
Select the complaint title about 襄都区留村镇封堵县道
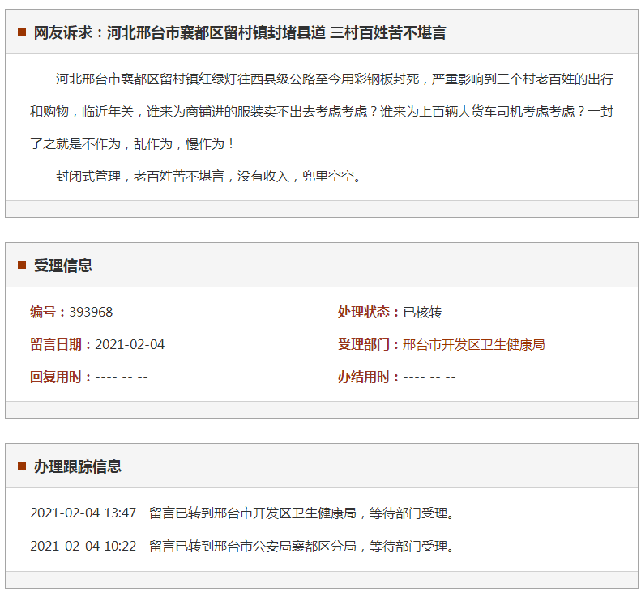click(240, 33)
